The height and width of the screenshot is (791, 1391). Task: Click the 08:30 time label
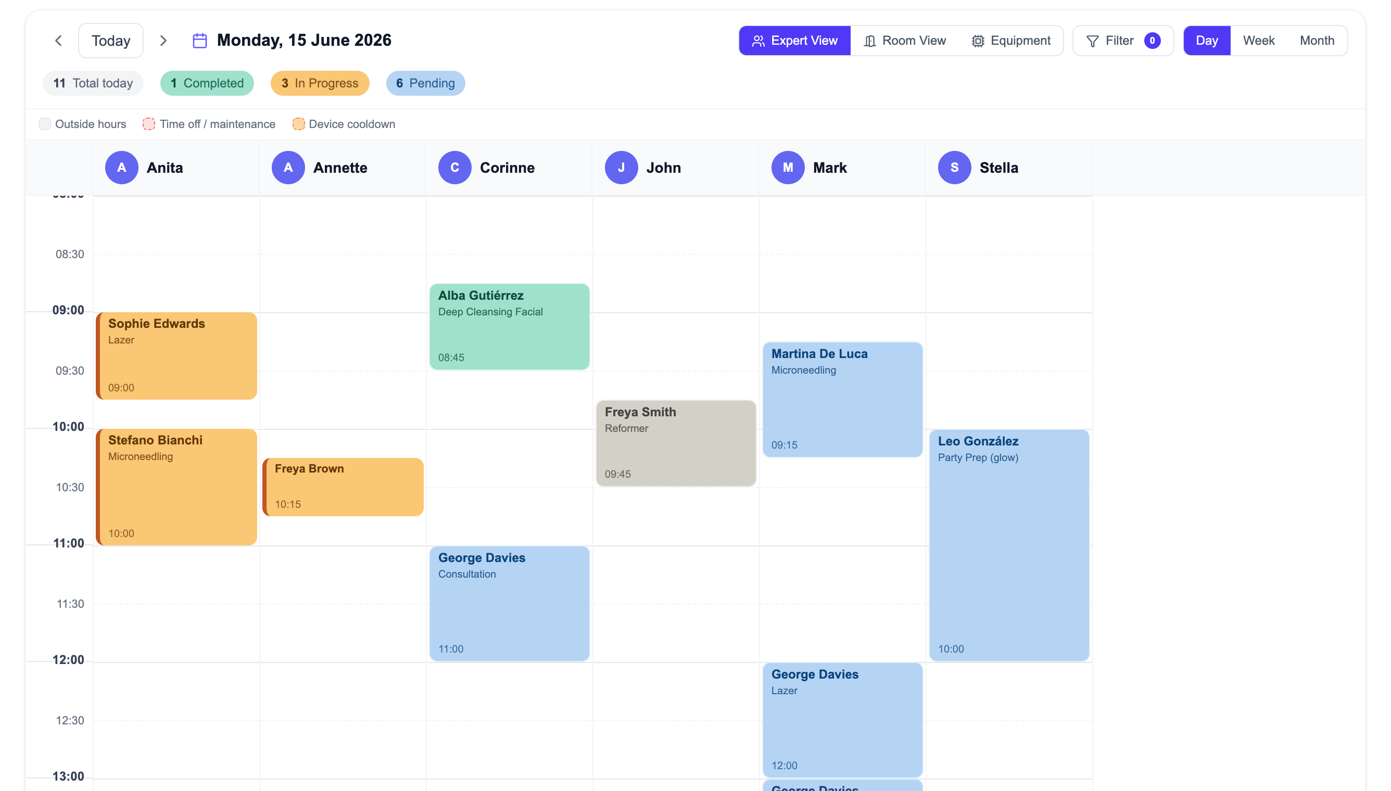click(70, 254)
